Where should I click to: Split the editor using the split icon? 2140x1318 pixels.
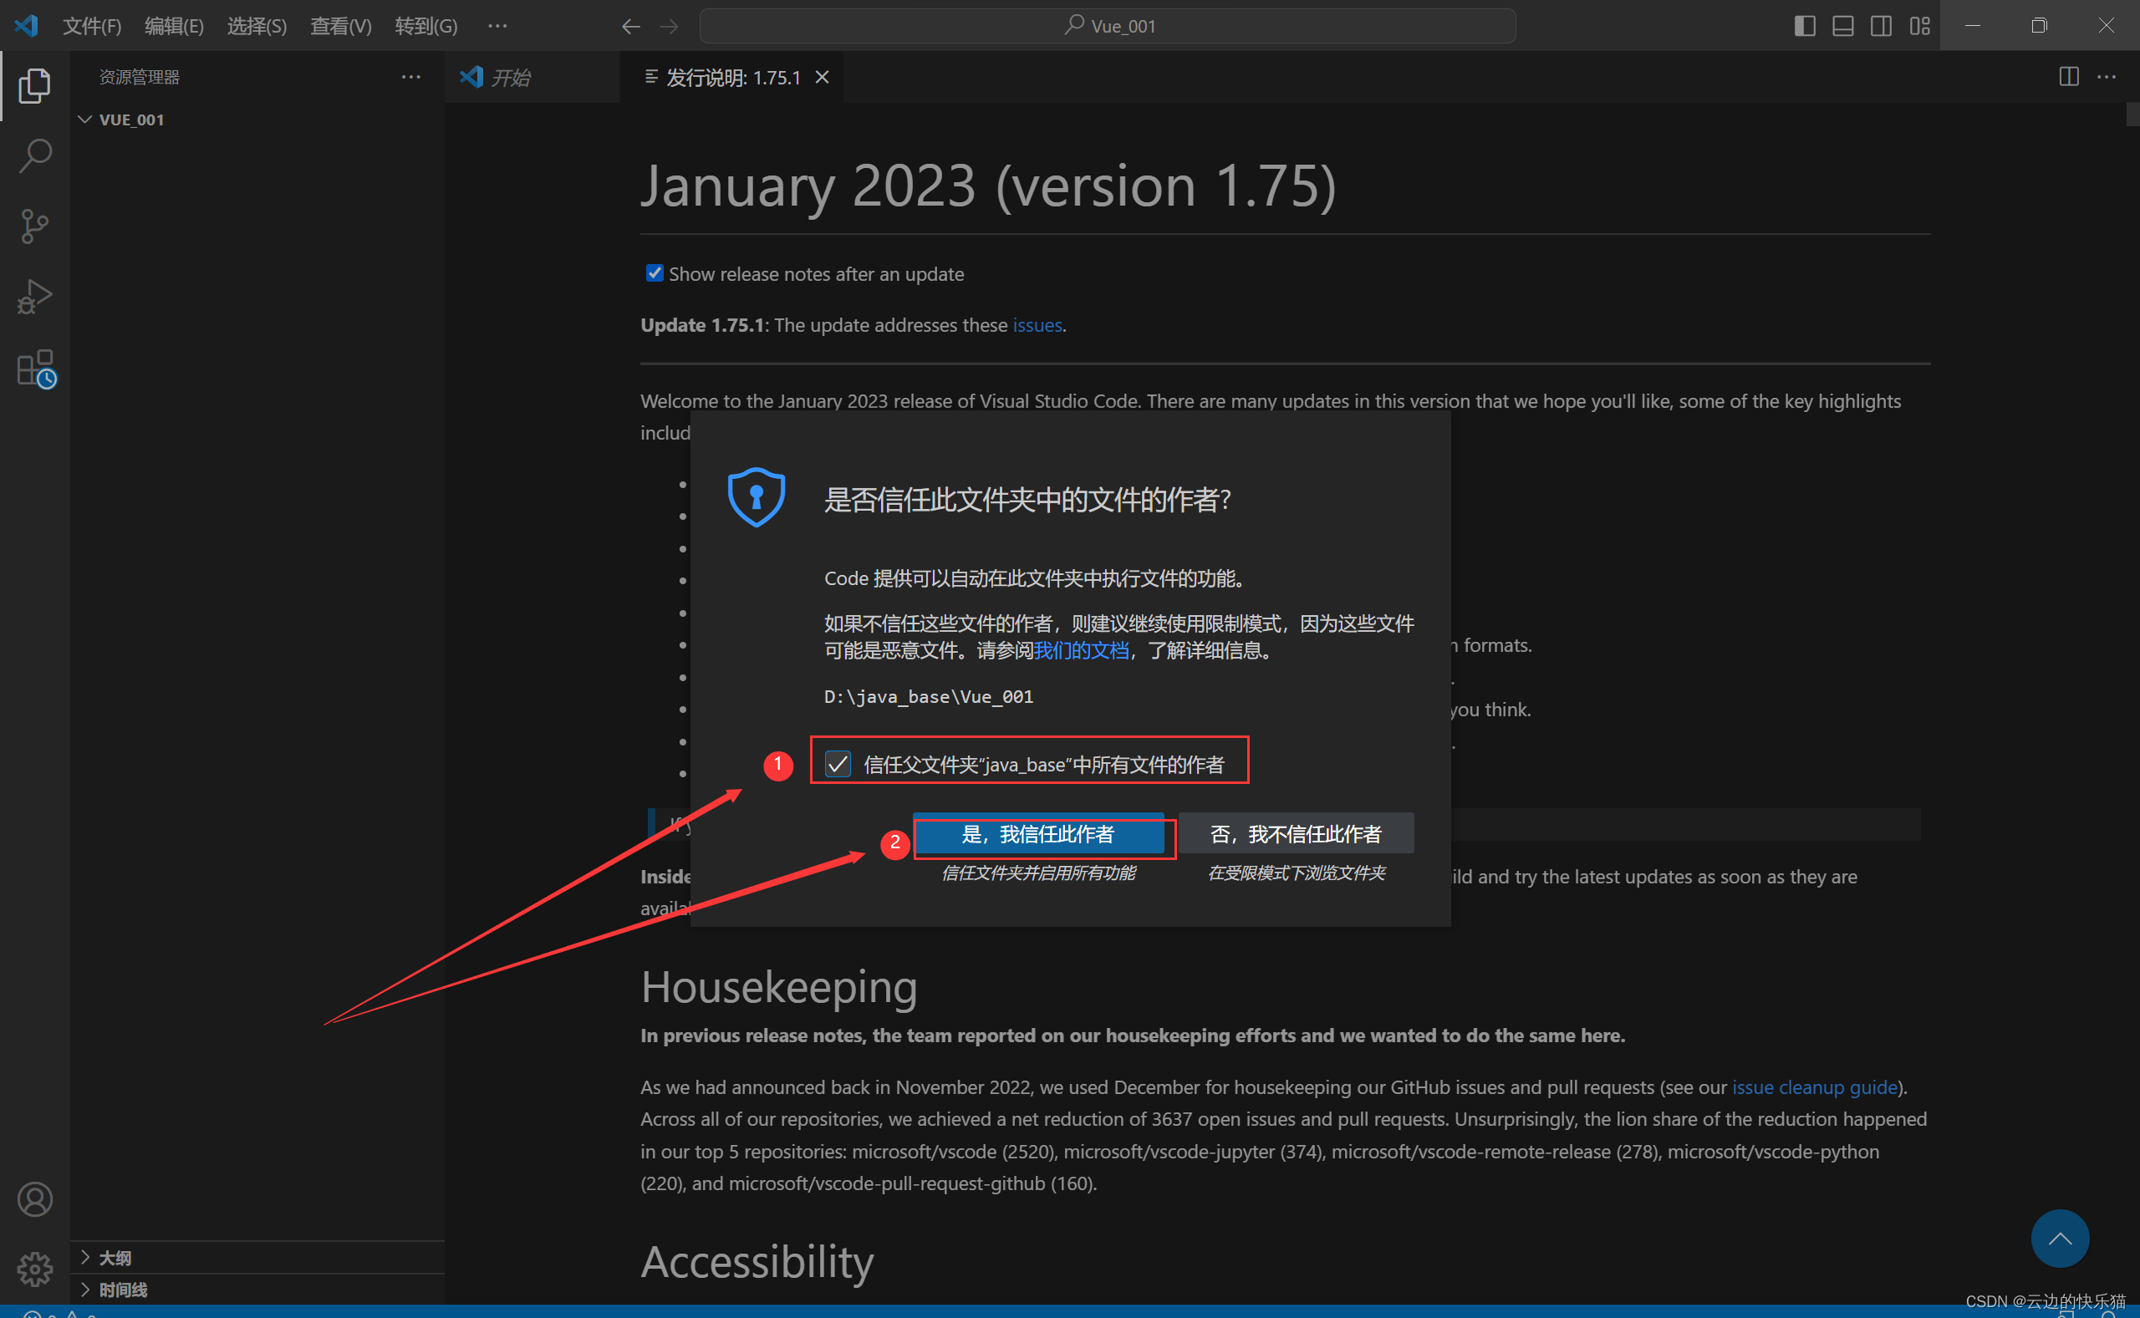pyautogui.click(x=2068, y=77)
